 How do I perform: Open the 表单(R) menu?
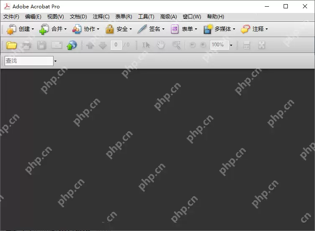pyautogui.click(x=124, y=17)
